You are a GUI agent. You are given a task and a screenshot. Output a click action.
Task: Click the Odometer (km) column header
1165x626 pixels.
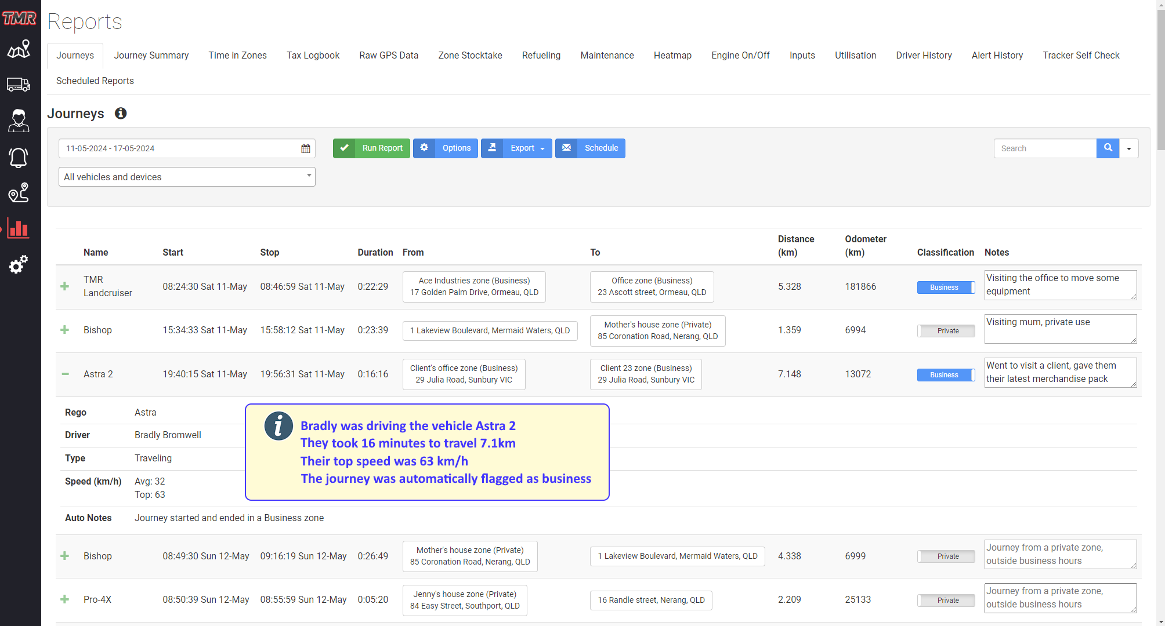tap(866, 246)
